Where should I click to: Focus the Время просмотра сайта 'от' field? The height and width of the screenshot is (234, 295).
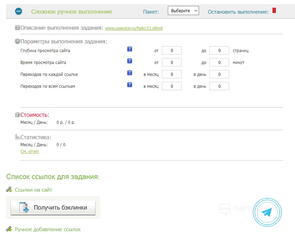172,62
